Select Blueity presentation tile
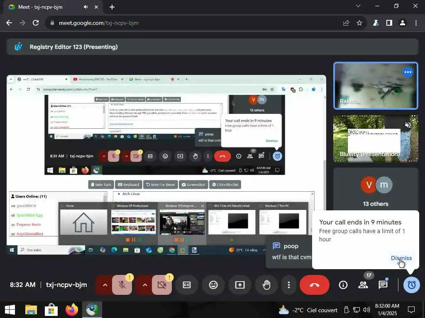 [375, 138]
